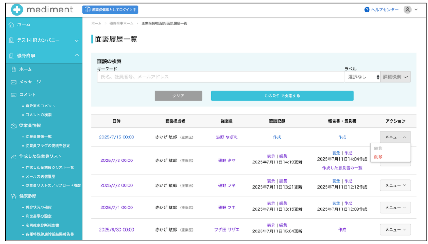This screenshot has height=244, width=428.
Task: Click the 磯野商事 building icon
Action: tap(11, 55)
